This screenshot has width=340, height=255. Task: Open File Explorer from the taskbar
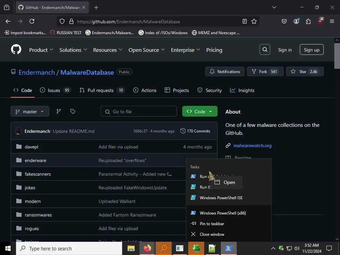[x=131, y=248]
